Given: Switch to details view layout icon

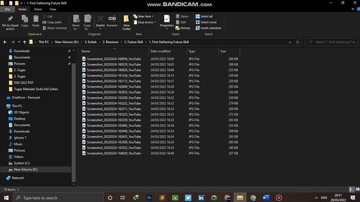Looking at the screenshot, I should click(351, 190).
